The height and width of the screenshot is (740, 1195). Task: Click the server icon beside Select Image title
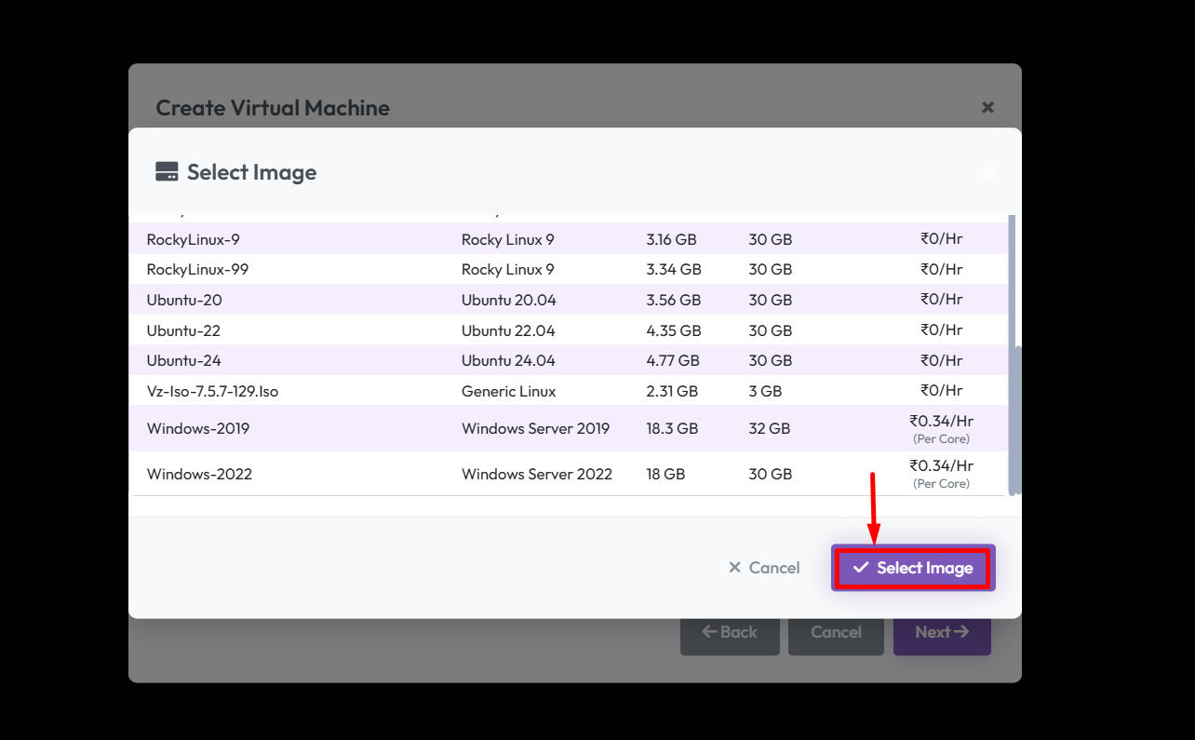point(167,172)
